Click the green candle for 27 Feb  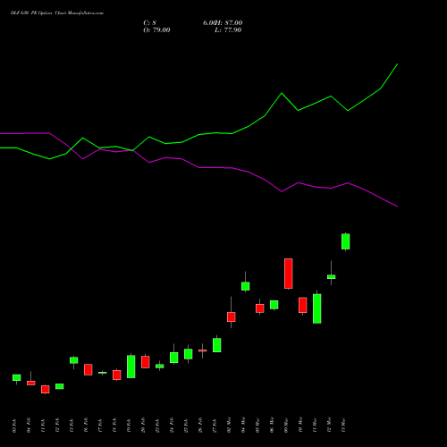point(217,345)
